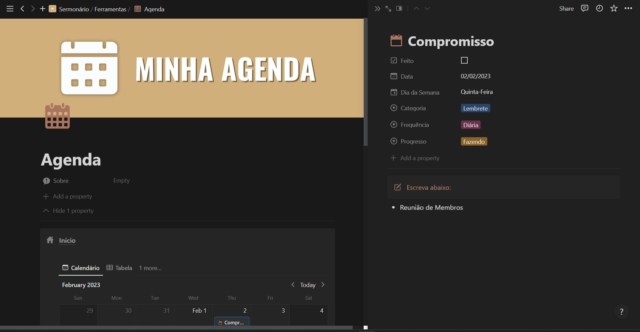The height and width of the screenshot is (332, 640).
Task: Go forward with the right arrow
Action: [x=33, y=9]
